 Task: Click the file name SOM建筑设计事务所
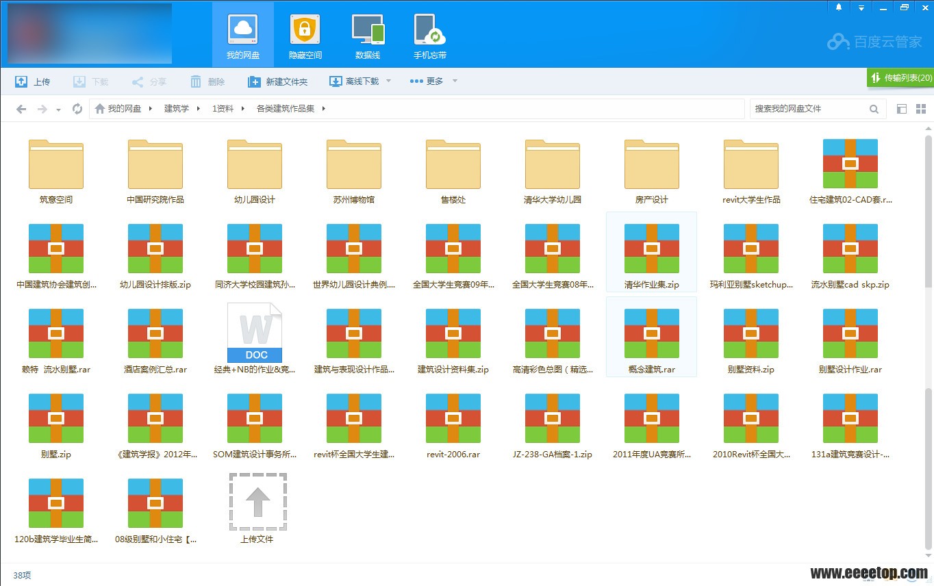[255, 454]
